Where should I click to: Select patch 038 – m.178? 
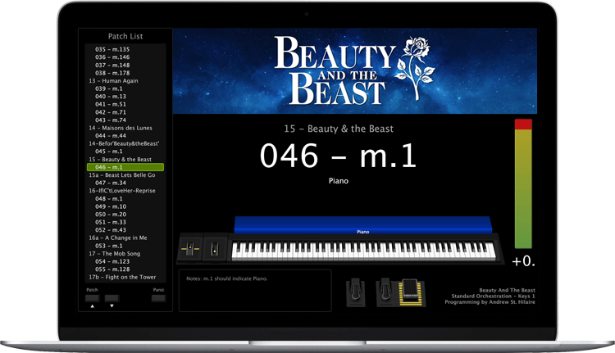pyautogui.click(x=125, y=73)
